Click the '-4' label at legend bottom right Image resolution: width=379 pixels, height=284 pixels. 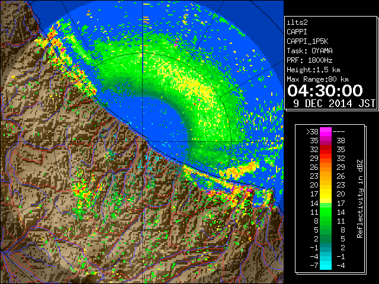tap(341, 266)
